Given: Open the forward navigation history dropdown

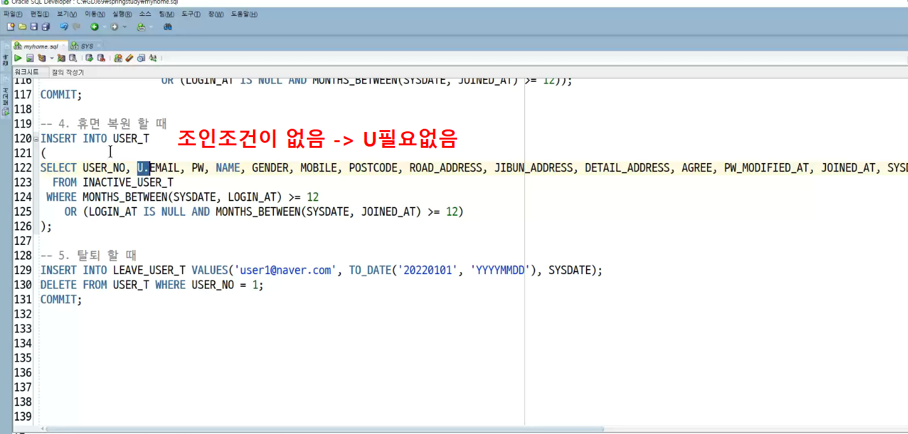Looking at the screenshot, I should click(124, 27).
